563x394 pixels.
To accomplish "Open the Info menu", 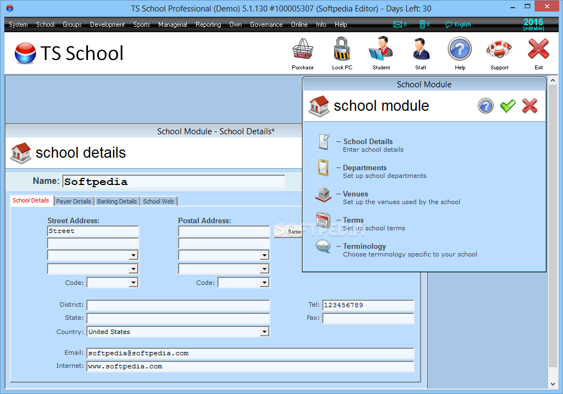I will (321, 25).
